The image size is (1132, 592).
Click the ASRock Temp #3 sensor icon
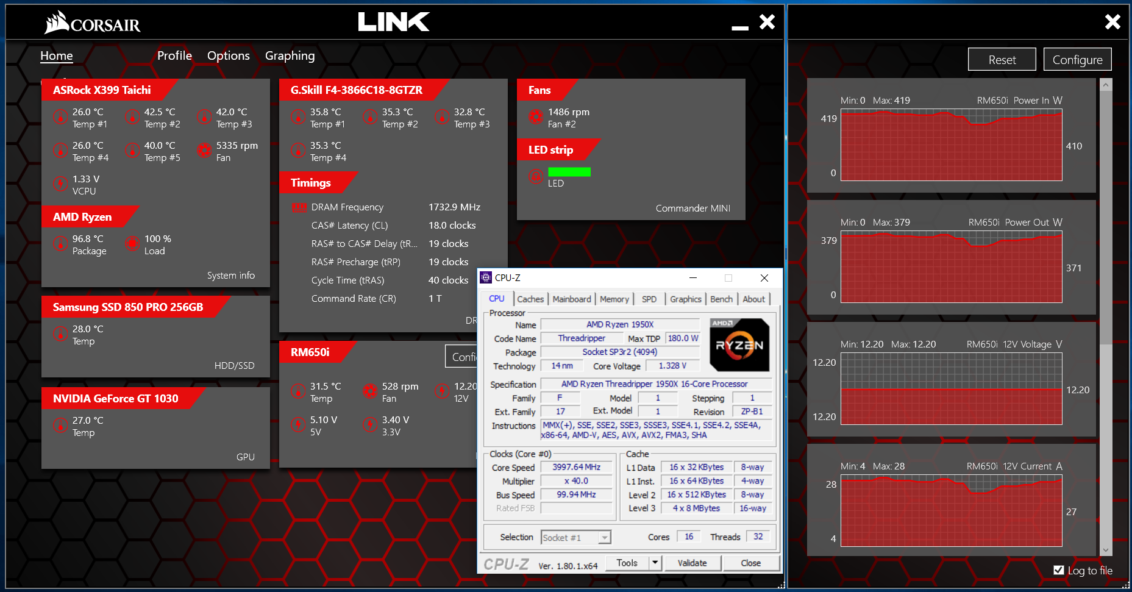204,116
